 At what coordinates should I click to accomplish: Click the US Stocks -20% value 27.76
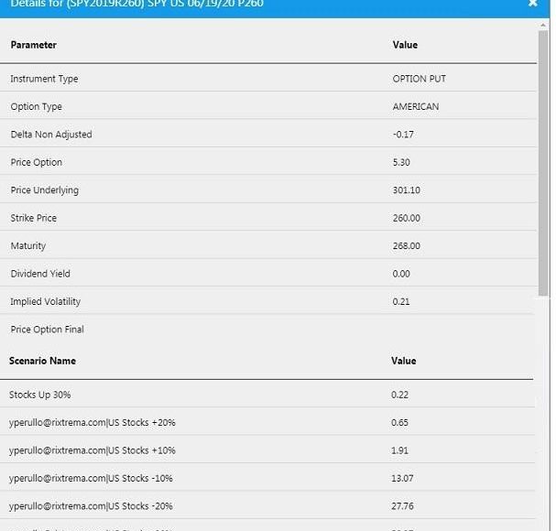click(401, 506)
